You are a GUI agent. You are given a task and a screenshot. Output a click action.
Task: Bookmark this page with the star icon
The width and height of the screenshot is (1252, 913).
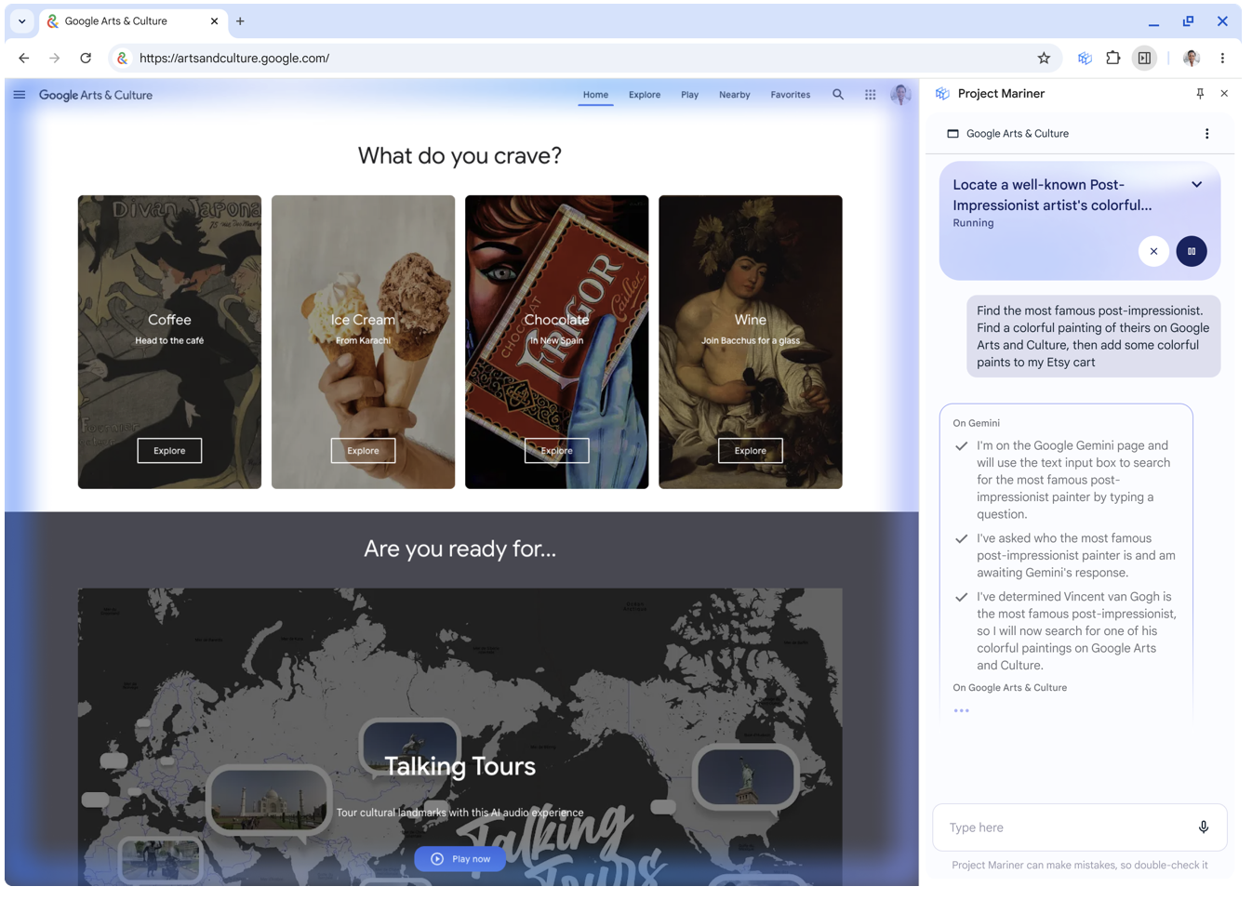pyautogui.click(x=1044, y=58)
